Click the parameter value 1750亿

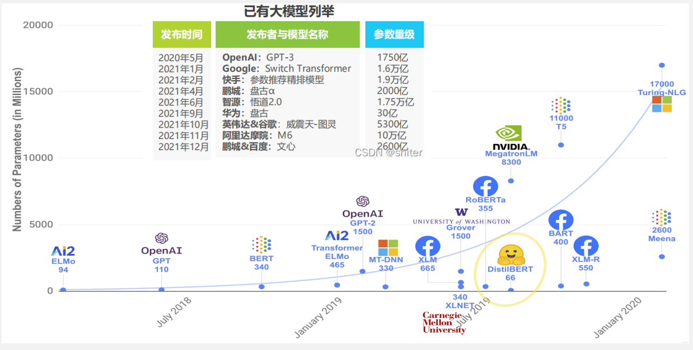coord(392,58)
